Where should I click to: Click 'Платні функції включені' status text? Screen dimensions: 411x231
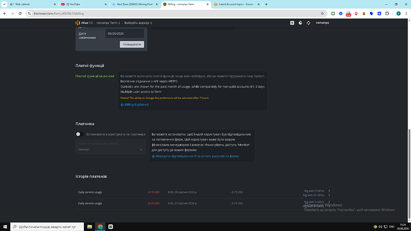95,76
